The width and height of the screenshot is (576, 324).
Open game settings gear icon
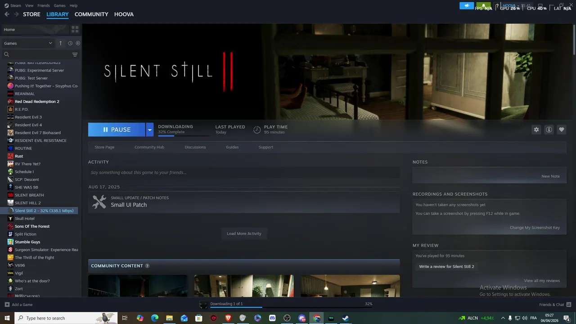coord(536,130)
